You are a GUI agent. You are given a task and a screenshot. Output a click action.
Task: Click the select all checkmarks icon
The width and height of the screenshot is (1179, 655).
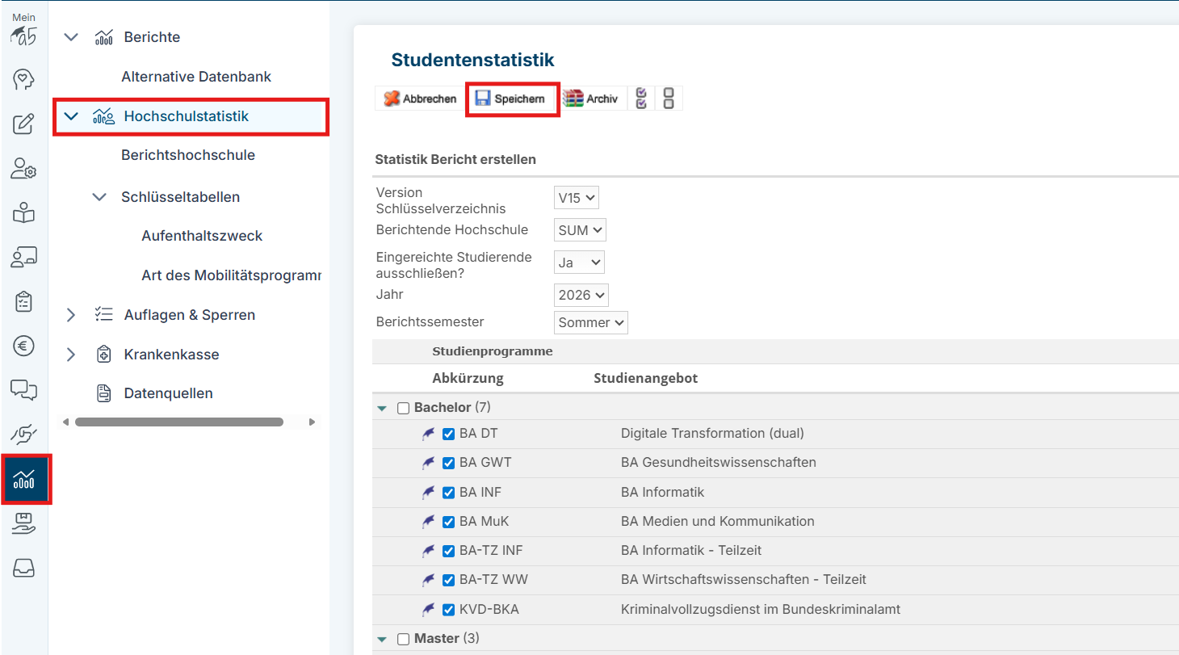(641, 99)
